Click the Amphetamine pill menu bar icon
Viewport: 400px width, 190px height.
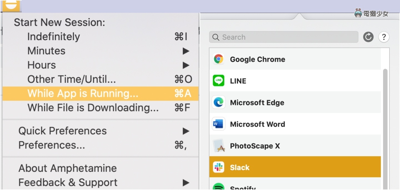pos(11,5)
